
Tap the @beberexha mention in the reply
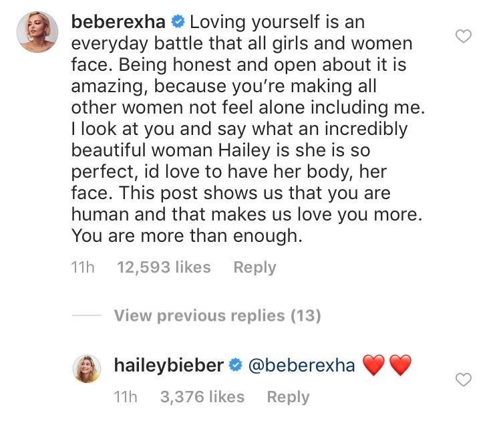pyautogui.click(x=301, y=365)
